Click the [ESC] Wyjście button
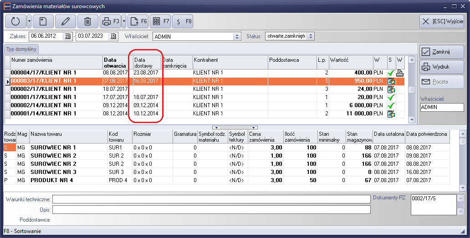The width and height of the screenshot is (470, 238). (441, 21)
